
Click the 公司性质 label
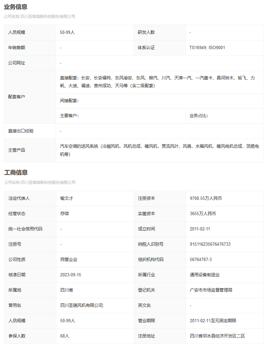point(17,260)
